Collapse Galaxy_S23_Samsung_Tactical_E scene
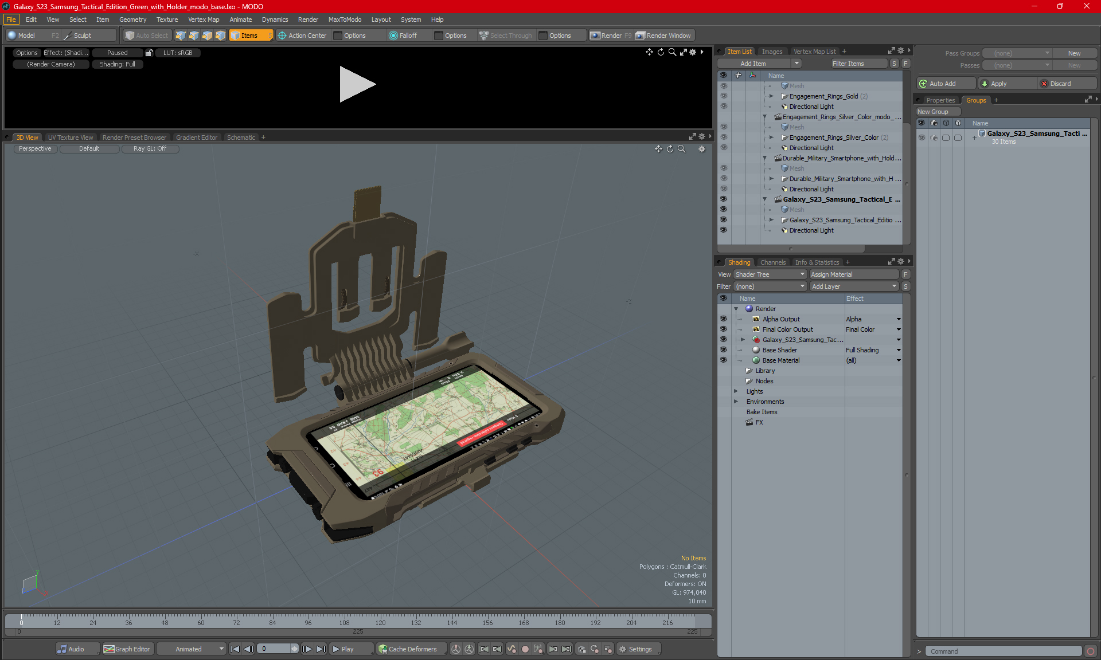Image resolution: width=1101 pixels, height=660 pixels. tap(764, 199)
